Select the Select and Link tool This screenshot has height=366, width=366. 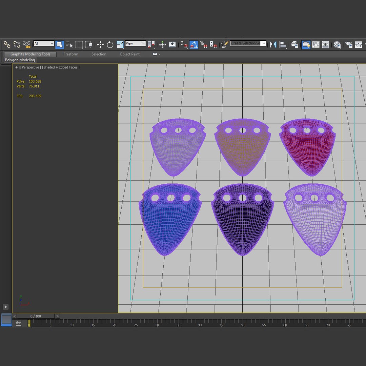tap(7, 44)
